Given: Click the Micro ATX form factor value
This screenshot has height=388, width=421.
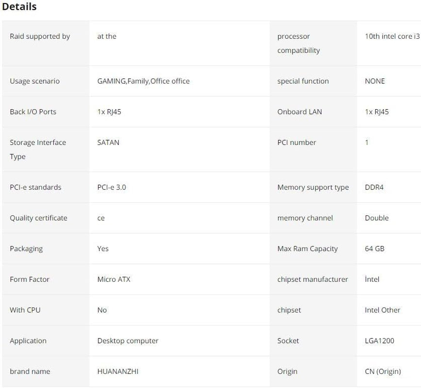Looking at the screenshot, I should coord(114,279).
